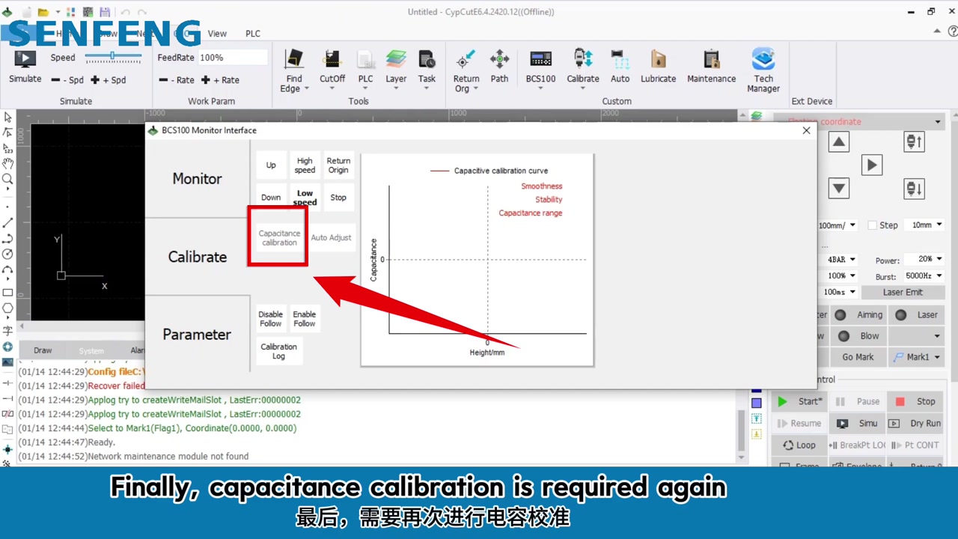Adjust the simulation Speed slider

click(x=112, y=57)
